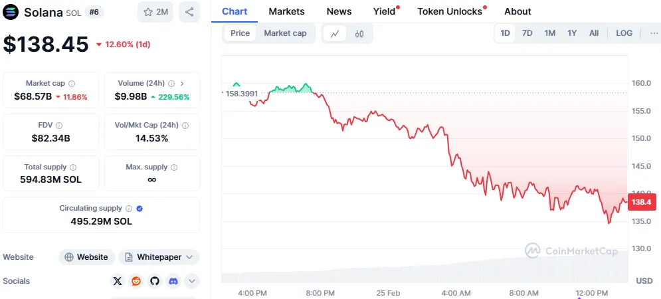Viewport: 661px width, 299px height.
Task: Open the GitHub social link
Action: pos(155,281)
